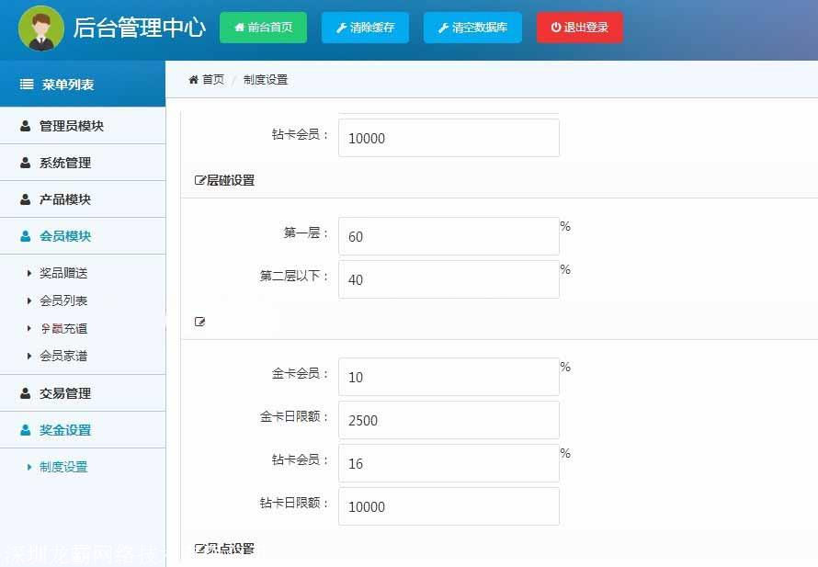Collapse the 会员模块 sidebar section

[64, 236]
